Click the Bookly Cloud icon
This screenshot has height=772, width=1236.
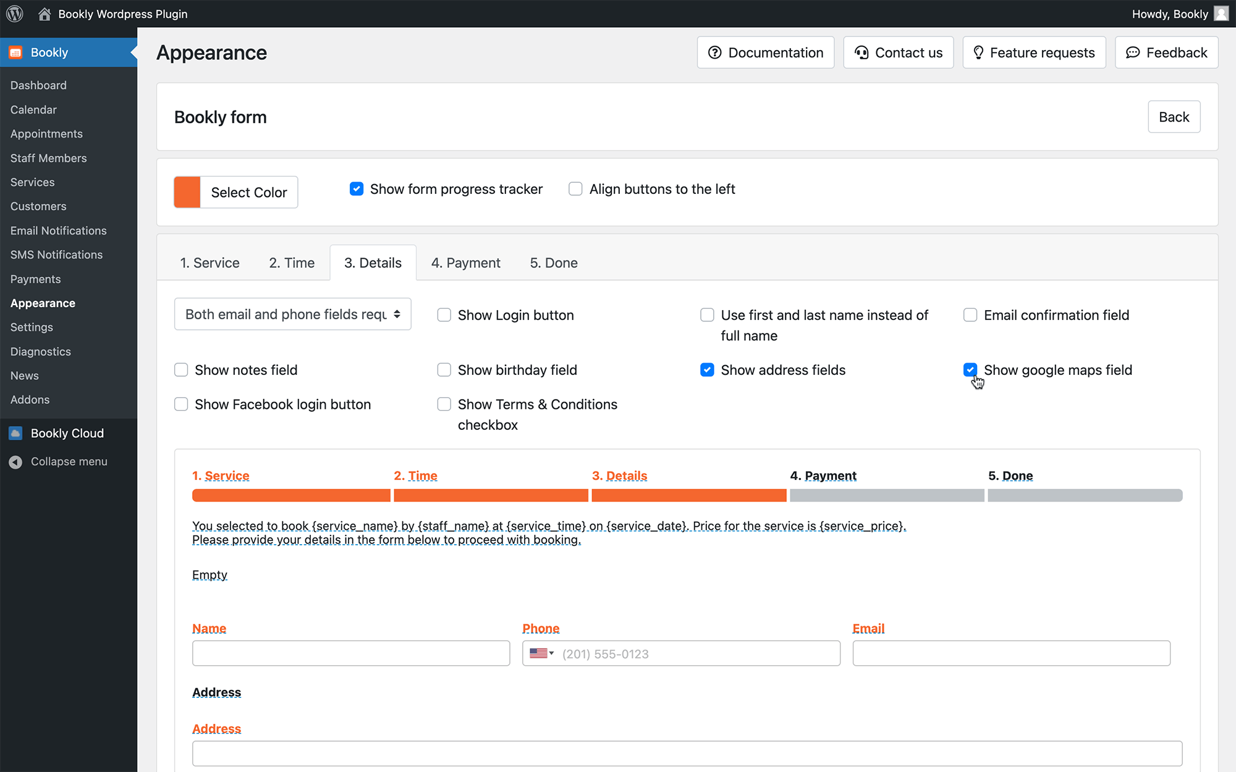(x=15, y=433)
